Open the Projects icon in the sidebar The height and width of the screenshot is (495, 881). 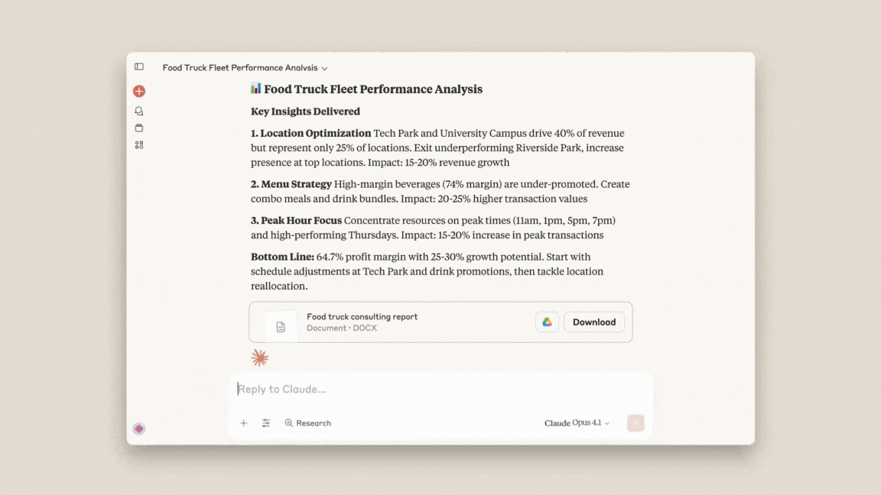138,128
